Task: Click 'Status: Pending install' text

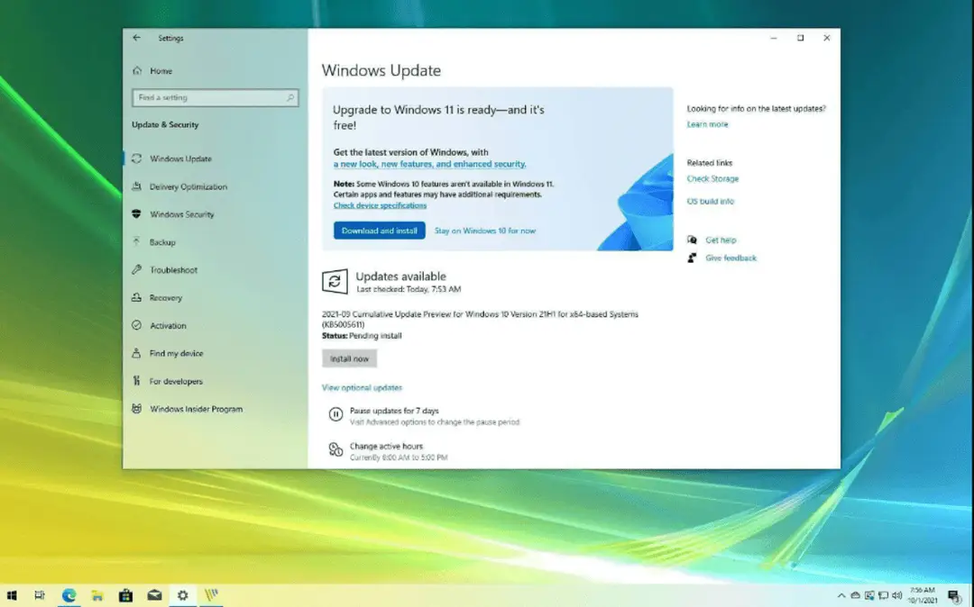Action: (362, 335)
